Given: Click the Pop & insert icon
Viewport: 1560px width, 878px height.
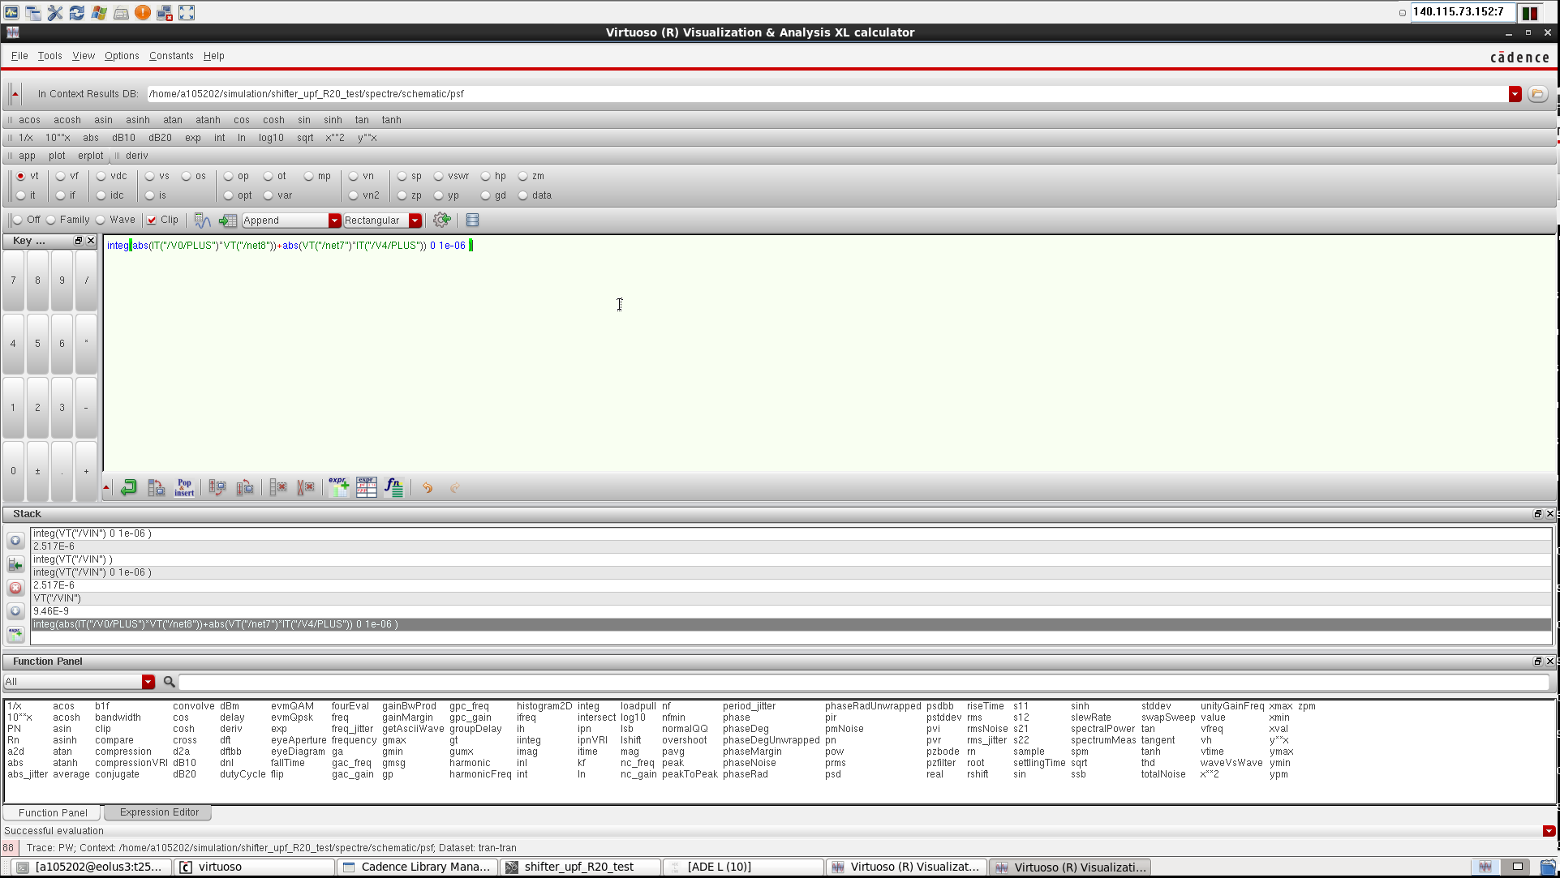Looking at the screenshot, I should click(184, 487).
